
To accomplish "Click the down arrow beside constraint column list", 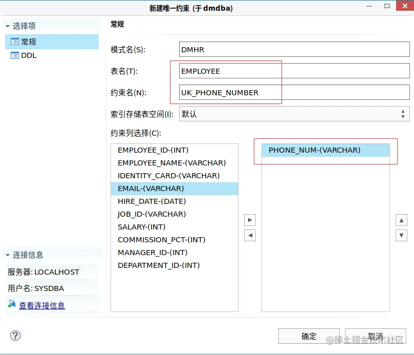I will tap(401, 235).
